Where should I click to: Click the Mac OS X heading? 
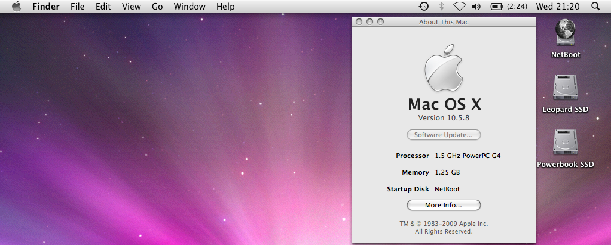click(x=444, y=104)
